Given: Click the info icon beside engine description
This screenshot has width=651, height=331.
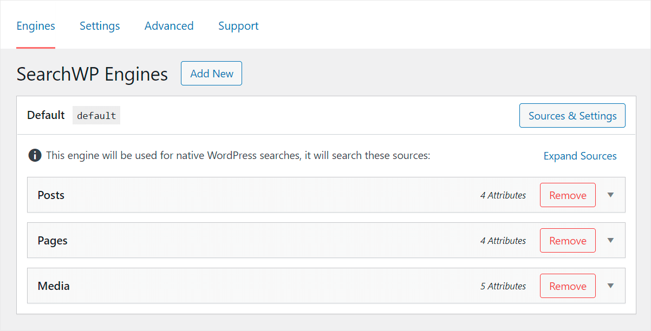Looking at the screenshot, I should (35, 156).
